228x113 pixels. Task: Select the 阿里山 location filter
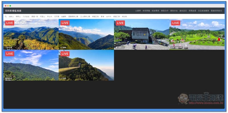[42, 17]
